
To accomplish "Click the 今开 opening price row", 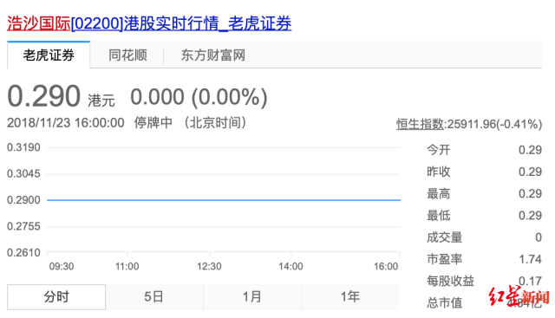I will [x=484, y=150].
